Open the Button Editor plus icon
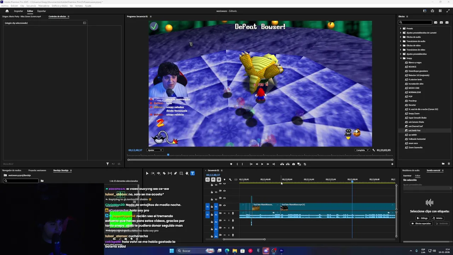 pos(392,164)
